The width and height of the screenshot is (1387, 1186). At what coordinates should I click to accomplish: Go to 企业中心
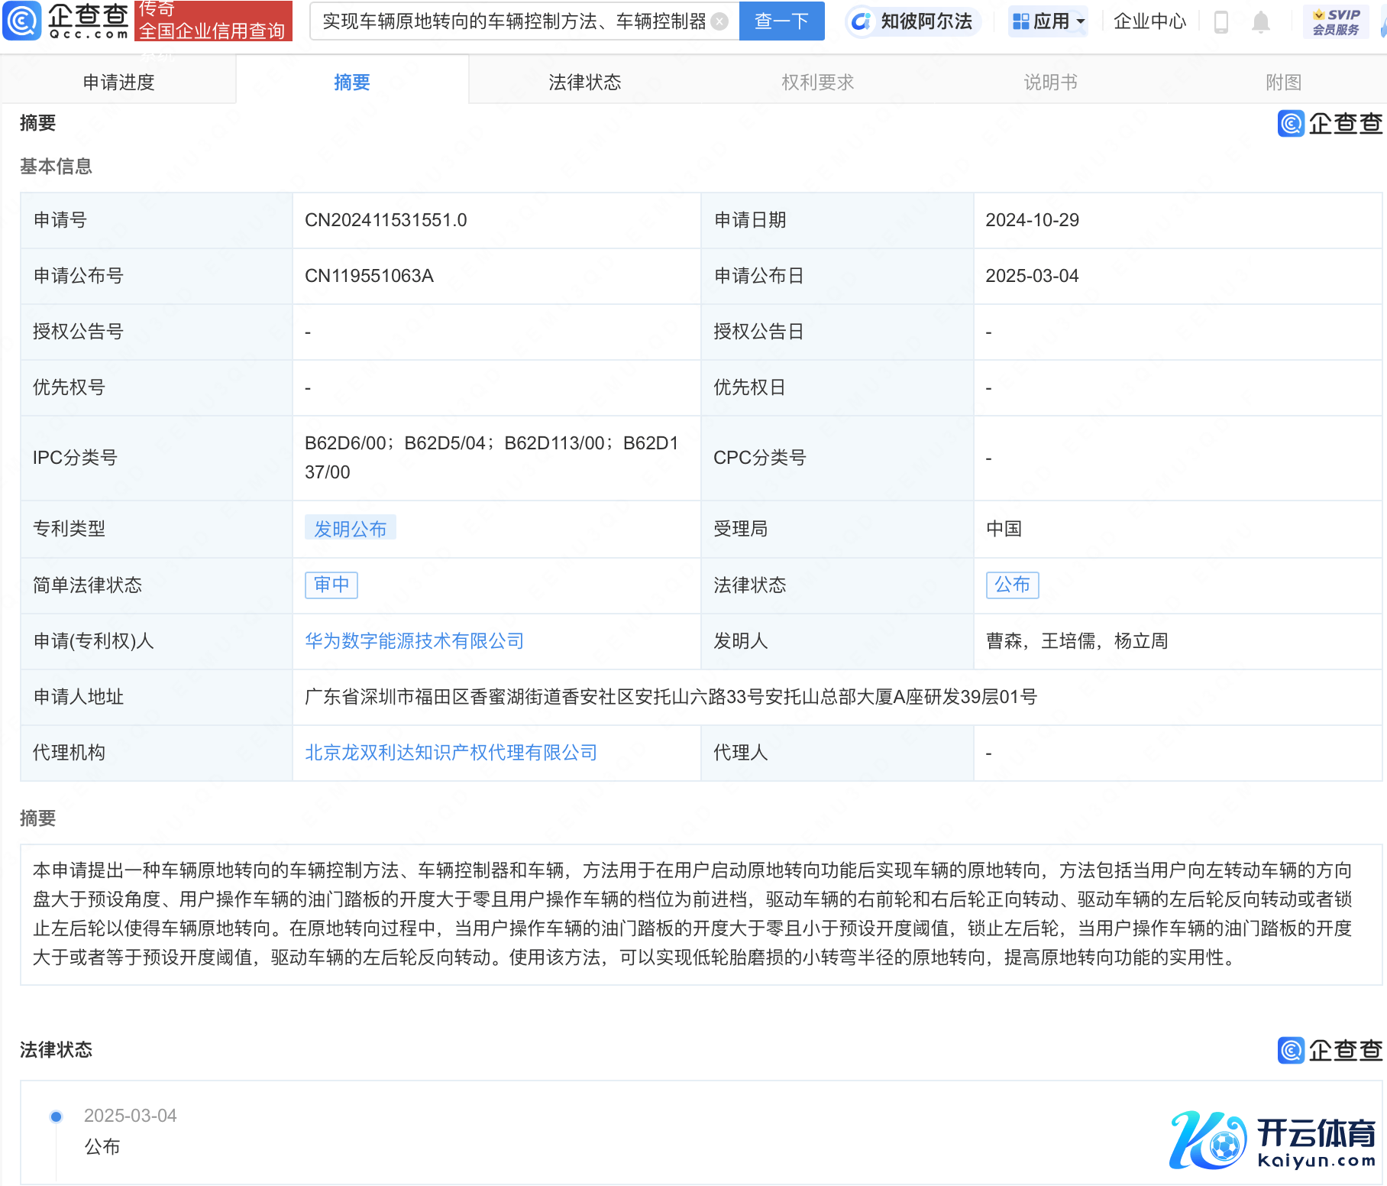click(x=1149, y=21)
